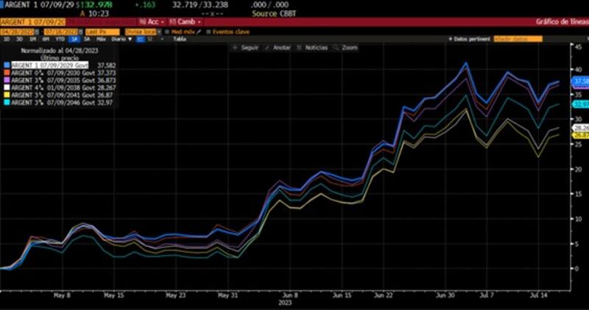Viewport: 589px width, 310px height.
Task: Click the blue 37.58 price tag on axis
Action: click(579, 81)
